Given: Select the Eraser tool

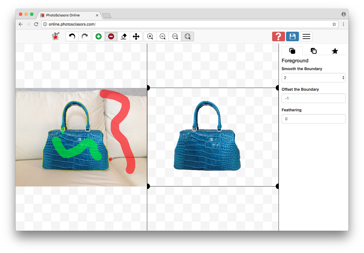Looking at the screenshot, I should 124,36.
